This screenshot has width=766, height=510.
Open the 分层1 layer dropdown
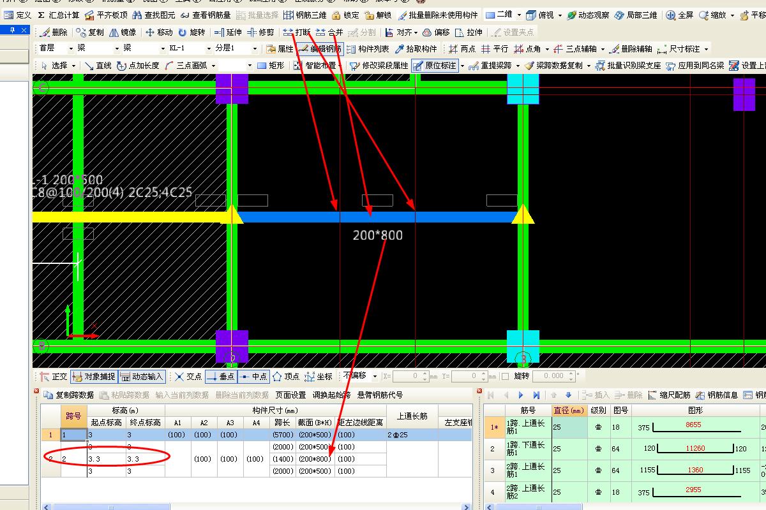(255, 48)
